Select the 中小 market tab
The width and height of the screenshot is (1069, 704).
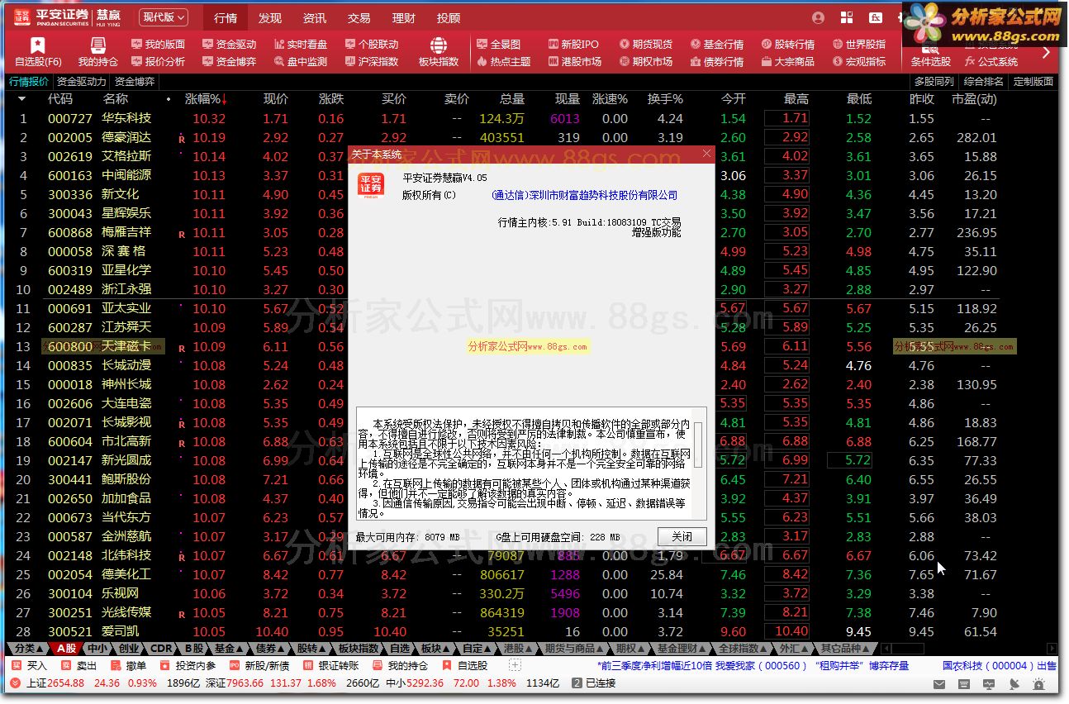coord(97,649)
